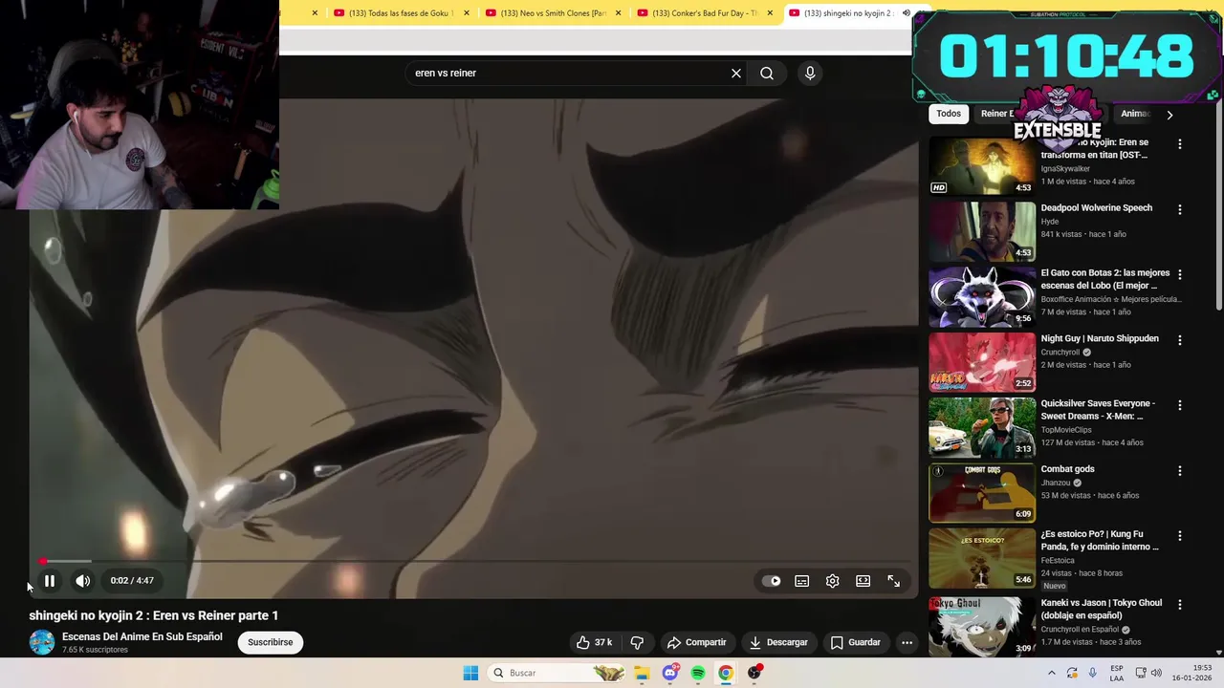Like the video with 37 k thumbs up
The height and width of the screenshot is (688, 1224).
tap(594, 642)
